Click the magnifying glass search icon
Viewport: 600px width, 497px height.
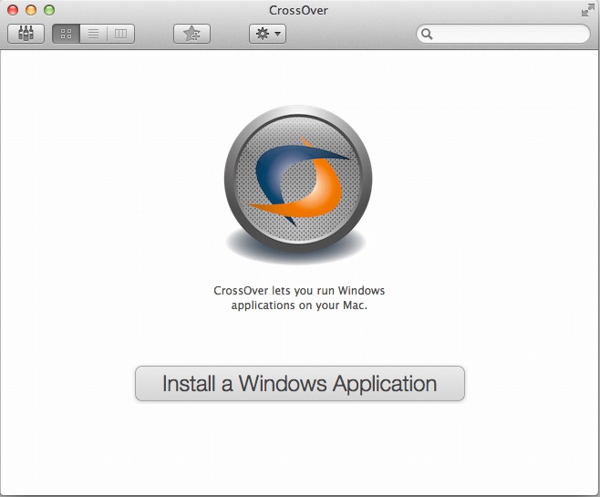click(x=427, y=34)
